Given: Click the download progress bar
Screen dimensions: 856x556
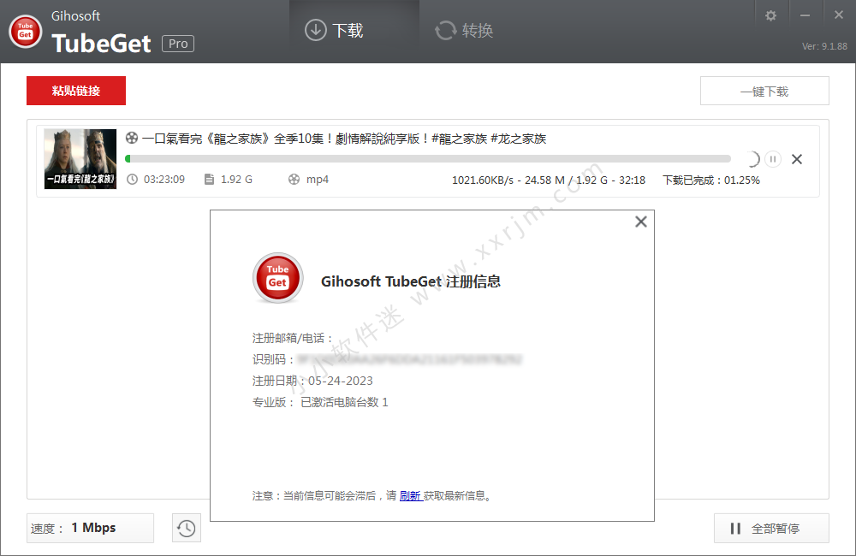Looking at the screenshot, I should (428, 159).
